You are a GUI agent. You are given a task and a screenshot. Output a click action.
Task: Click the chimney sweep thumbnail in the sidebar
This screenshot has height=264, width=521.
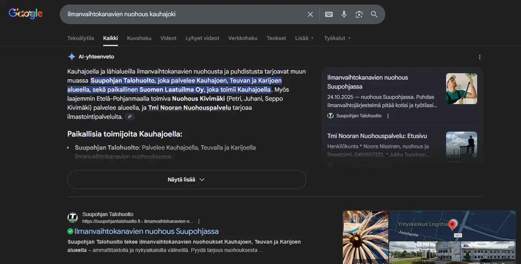click(x=461, y=89)
